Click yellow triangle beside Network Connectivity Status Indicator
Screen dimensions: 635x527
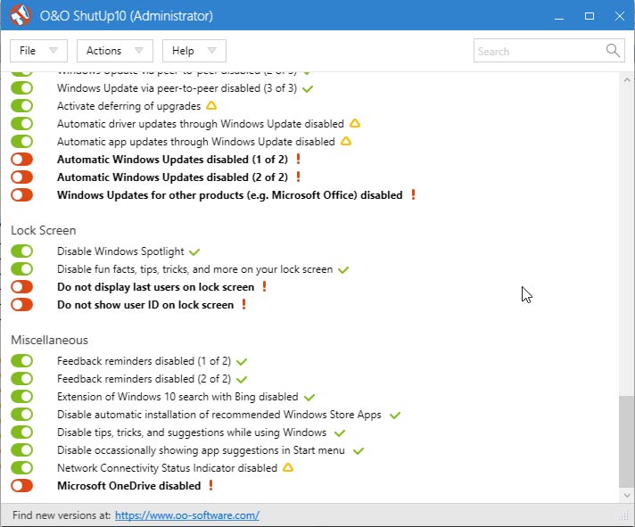288,467
